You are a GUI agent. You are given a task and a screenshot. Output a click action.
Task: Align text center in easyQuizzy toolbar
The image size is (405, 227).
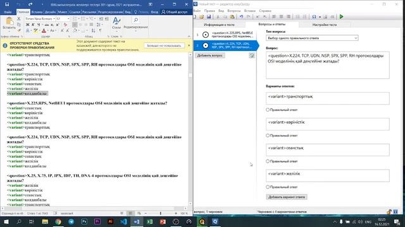point(281,17)
